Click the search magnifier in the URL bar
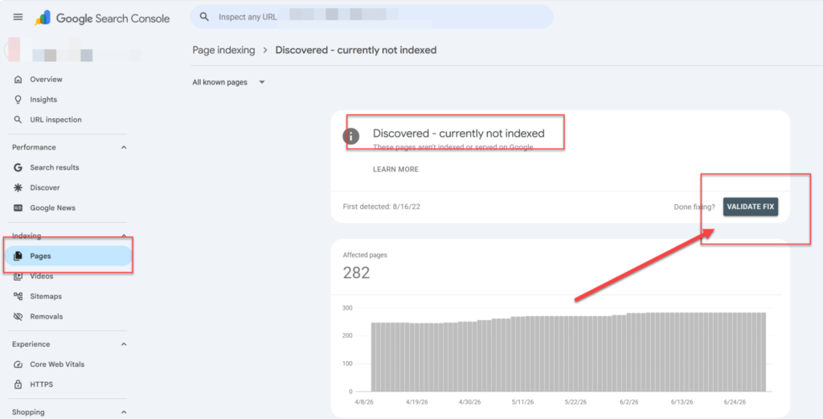This screenshot has width=823, height=419. point(204,17)
